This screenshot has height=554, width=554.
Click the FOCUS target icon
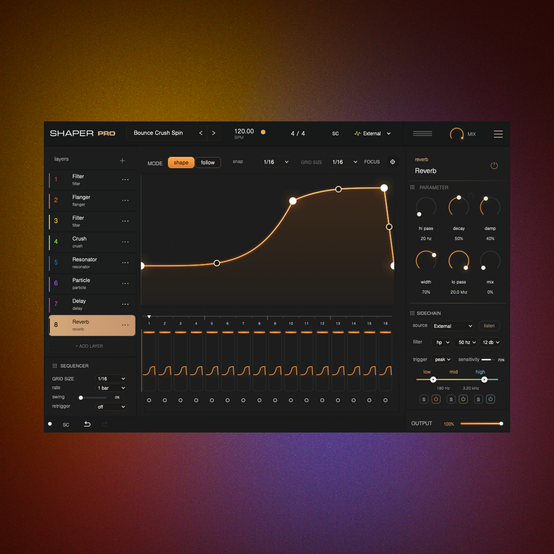392,162
